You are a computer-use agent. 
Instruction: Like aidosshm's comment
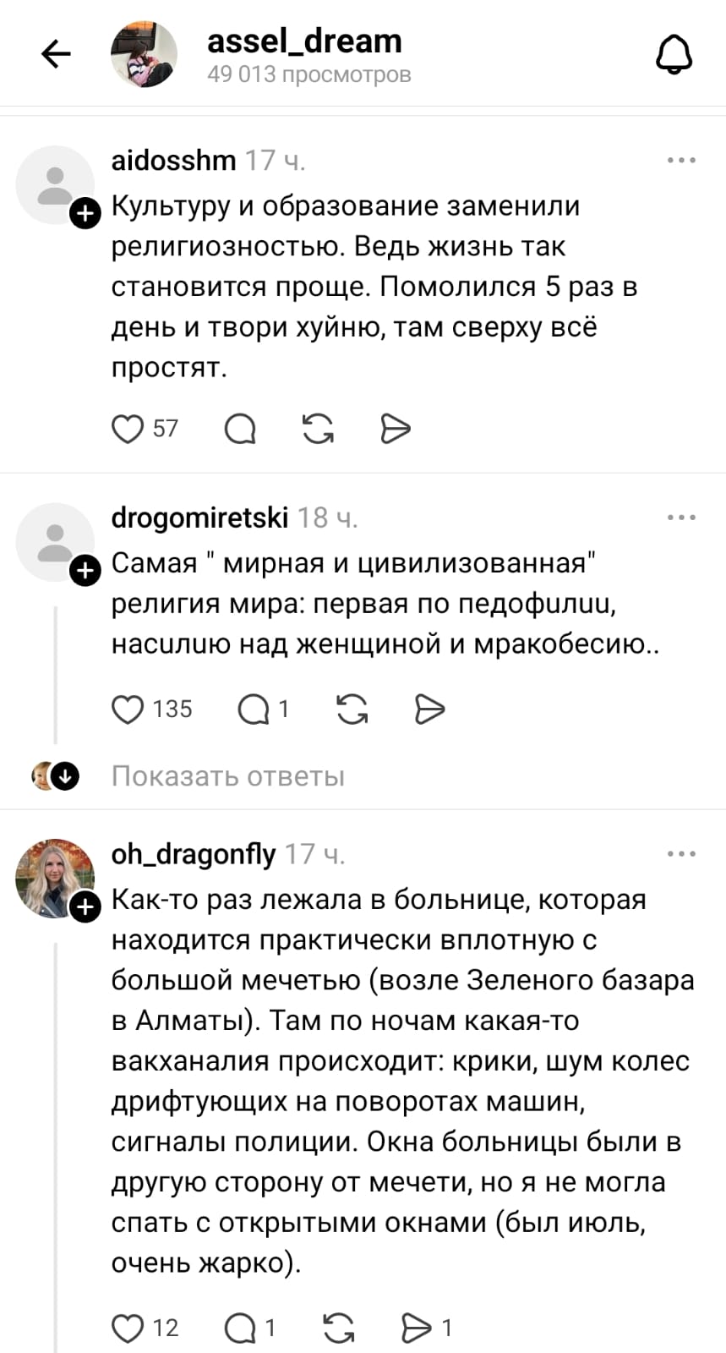pyautogui.click(x=128, y=429)
